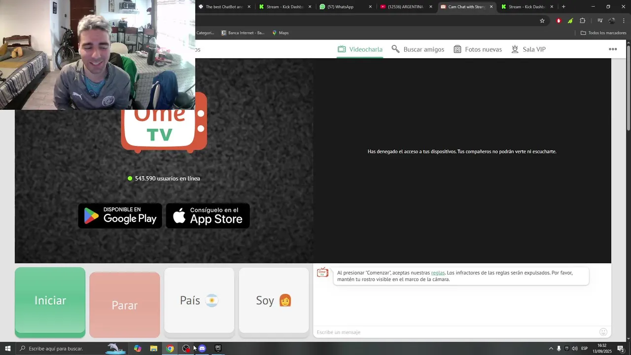This screenshot has height=355, width=631.
Task: Close the Cam Chat with Strangers tab
Action: click(491, 7)
